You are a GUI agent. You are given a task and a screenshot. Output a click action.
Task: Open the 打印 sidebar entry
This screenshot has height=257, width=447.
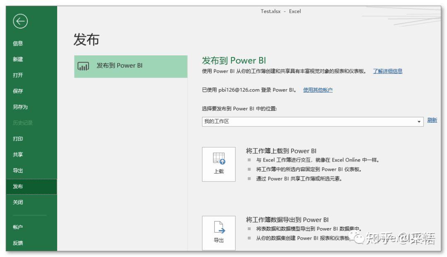(18, 139)
